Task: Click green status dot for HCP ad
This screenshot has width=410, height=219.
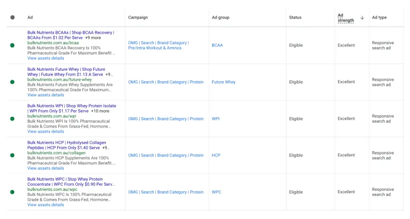Action: (x=12, y=155)
